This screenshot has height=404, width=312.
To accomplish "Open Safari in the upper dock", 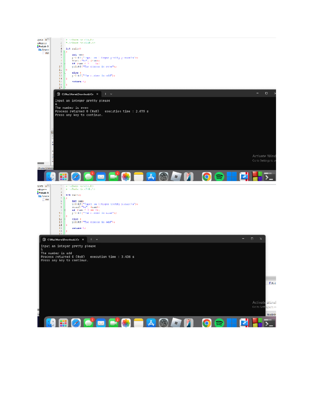I will 76,177.
